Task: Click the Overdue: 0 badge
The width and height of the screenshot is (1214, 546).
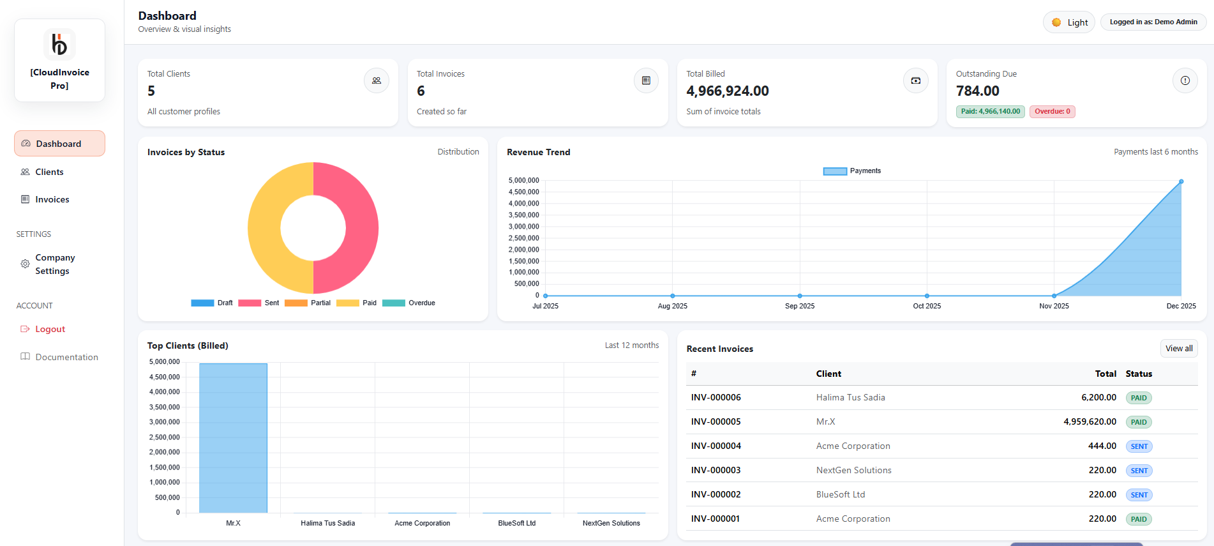Action: (1052, 111)
